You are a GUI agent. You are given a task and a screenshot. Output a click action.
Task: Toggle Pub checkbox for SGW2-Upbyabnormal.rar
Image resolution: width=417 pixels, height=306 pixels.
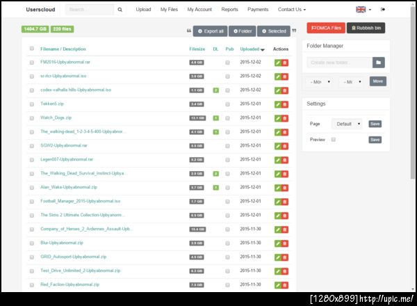(x=227, y=146)
